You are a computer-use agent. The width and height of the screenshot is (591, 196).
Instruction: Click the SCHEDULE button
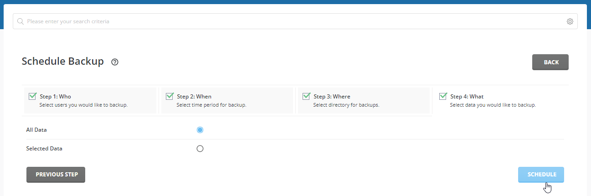[x=541, y=175]
